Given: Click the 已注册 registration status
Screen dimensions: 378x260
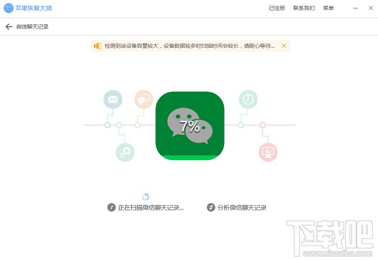Looking at the screenshot, I should (277, 8).
